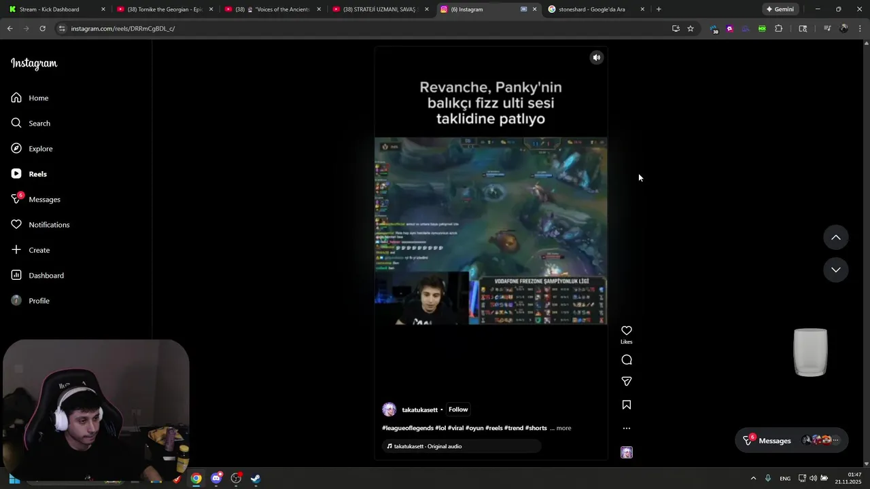Image resolution: width=870 pixels, height=489 pixels.
Task: Open the Home page from sidebar
Action: 30,98
